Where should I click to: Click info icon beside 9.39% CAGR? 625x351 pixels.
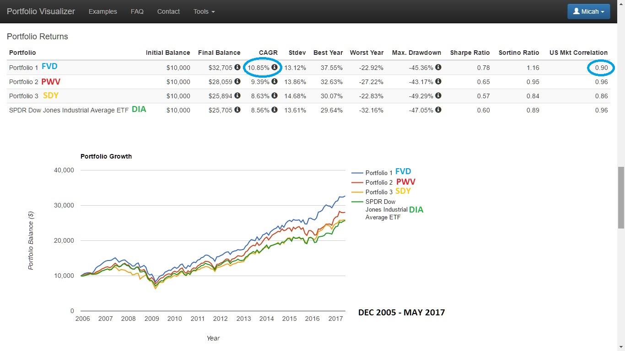pyautogui.click(x=275, y=81)
